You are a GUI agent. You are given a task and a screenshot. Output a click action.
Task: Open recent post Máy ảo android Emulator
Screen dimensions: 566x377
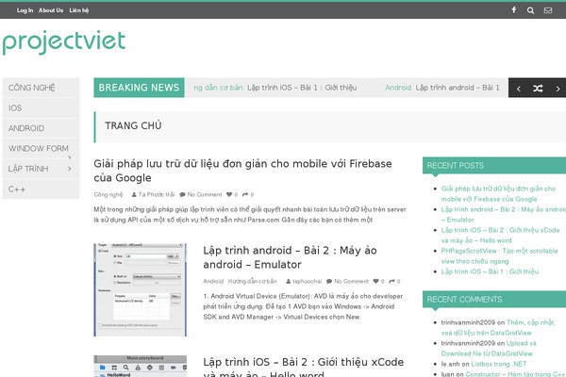(503, 214)
